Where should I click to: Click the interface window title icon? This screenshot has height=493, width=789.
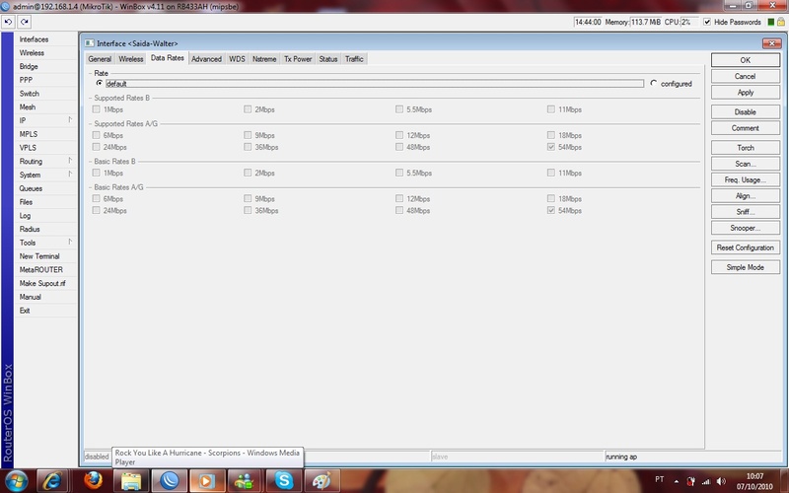pyautogui.click(x=90, y=43)
